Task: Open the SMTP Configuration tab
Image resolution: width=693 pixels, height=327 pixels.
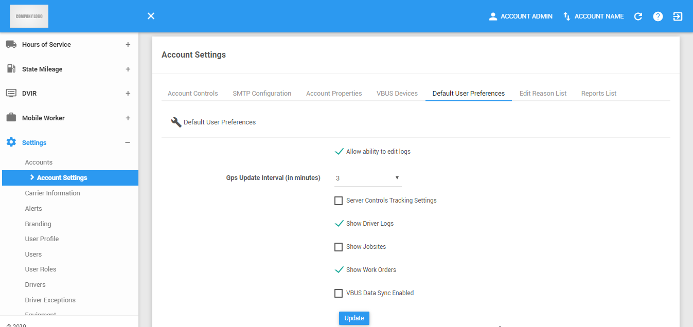Action: 262,94
